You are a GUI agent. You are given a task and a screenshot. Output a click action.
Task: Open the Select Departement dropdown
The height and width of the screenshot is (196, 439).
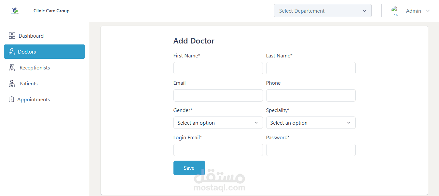[322, 11]
